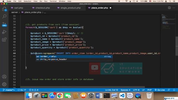Image resolution: width=178 pixels, height=100 pixels.
Task: Open the File menu
Action: (15, 1)
